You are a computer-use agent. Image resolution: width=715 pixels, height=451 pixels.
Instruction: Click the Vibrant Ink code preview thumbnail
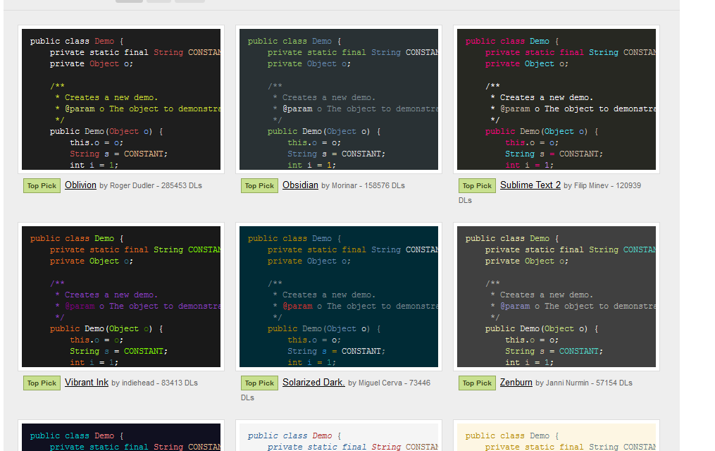click(x=121, y=297)
